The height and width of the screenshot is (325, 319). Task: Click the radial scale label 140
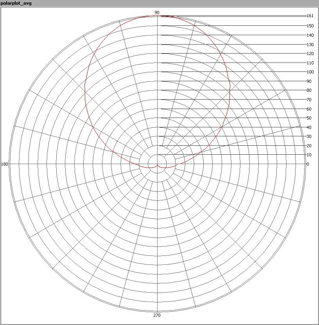tap(310, 35)
